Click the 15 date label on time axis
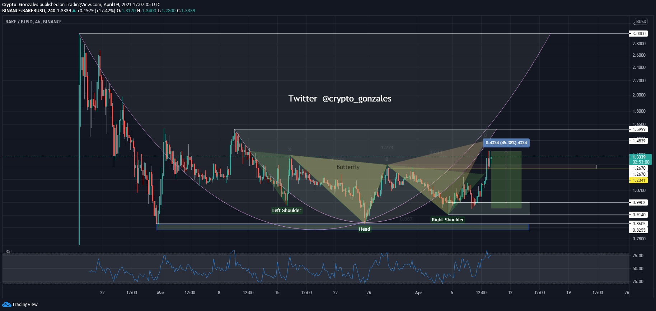Image resolution: width=656 pixels, height=311 pixels. click(x=277, y=293)
